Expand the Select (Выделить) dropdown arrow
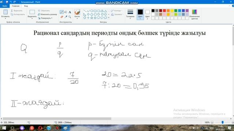Viewport: 234px width, 131px height. point(32,19)
